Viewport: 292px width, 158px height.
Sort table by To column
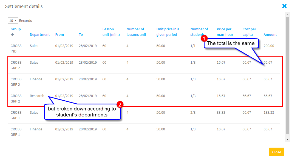click(x=81, y=35)
